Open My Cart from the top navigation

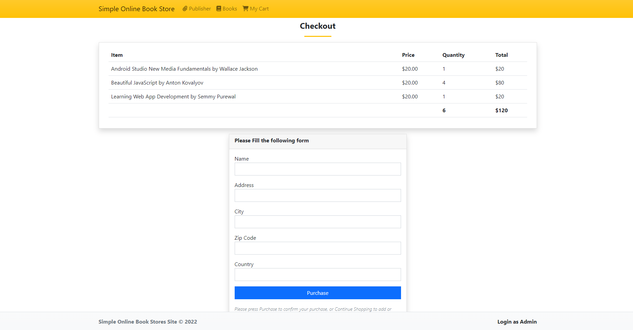click(259, 8)
